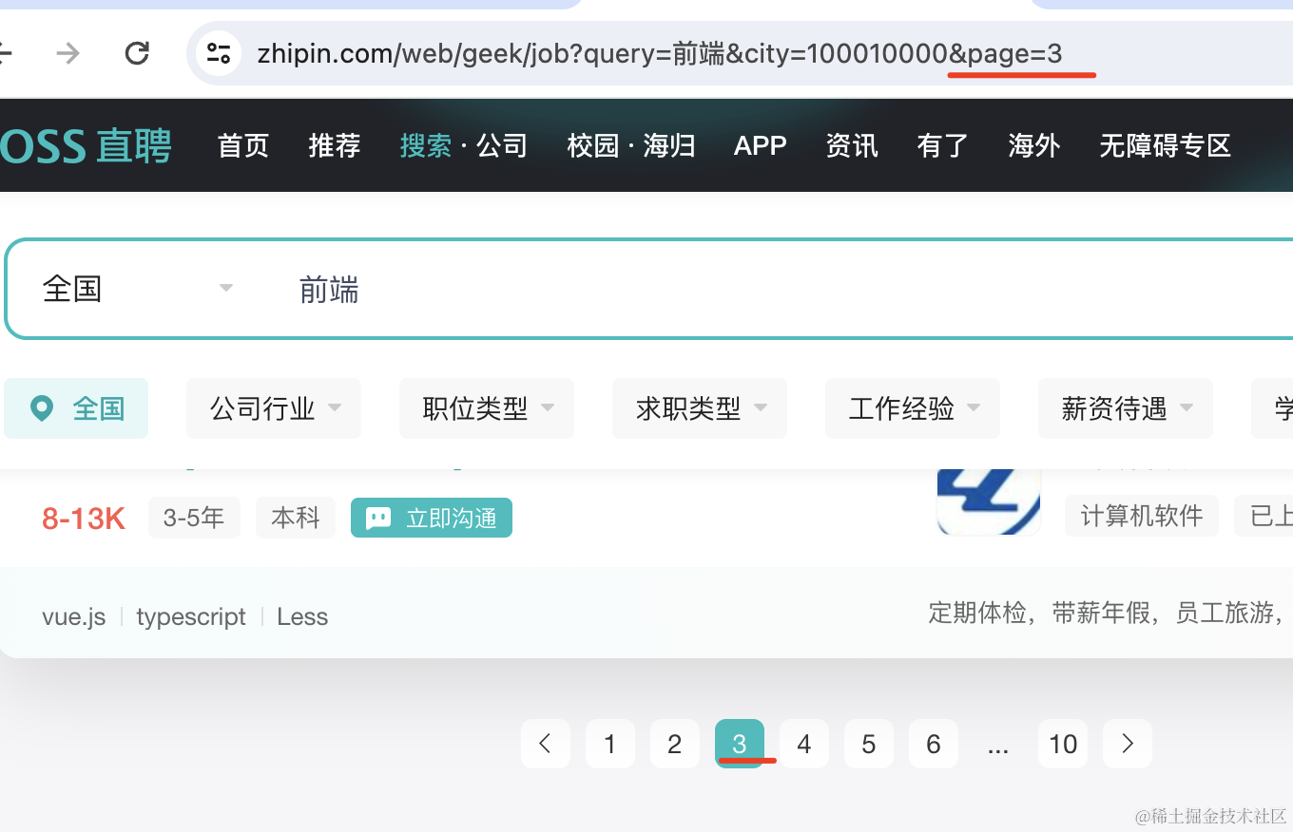Click the browser forward arrow

click(x=68, y=53)
